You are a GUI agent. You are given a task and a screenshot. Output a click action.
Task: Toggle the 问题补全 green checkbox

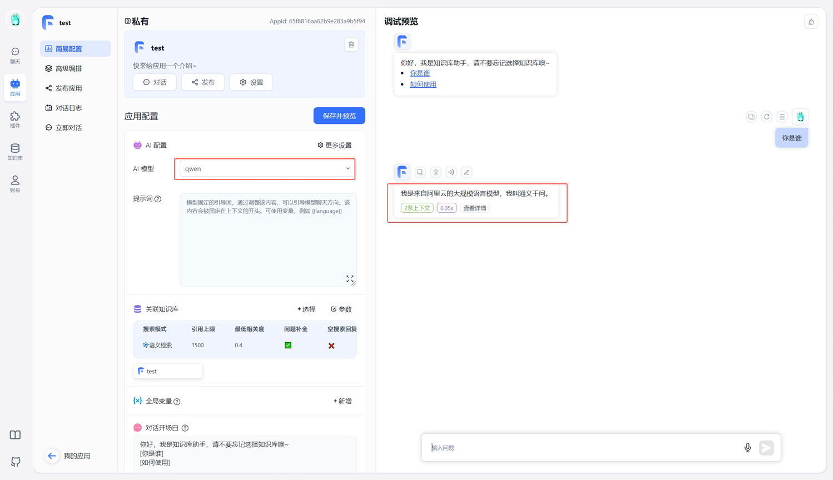click(288, 346)
